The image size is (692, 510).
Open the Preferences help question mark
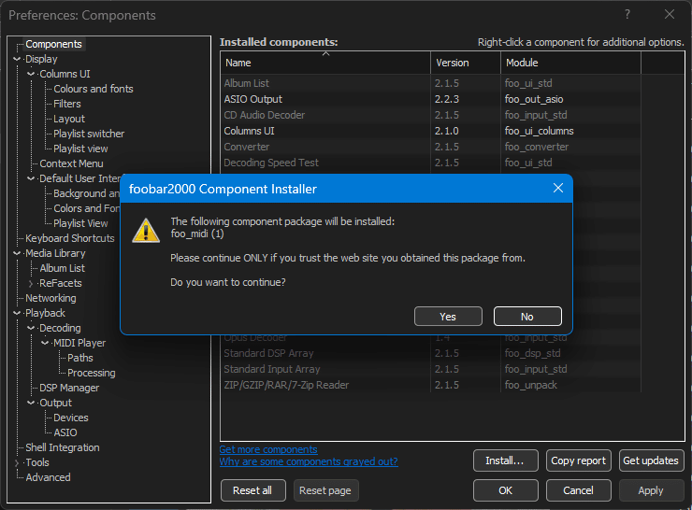pyautogui.click(x=627, y=15)
